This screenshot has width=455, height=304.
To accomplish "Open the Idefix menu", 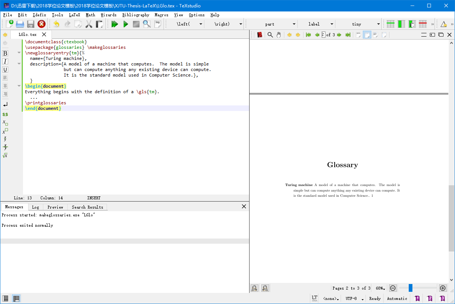I will pos(39,15).
